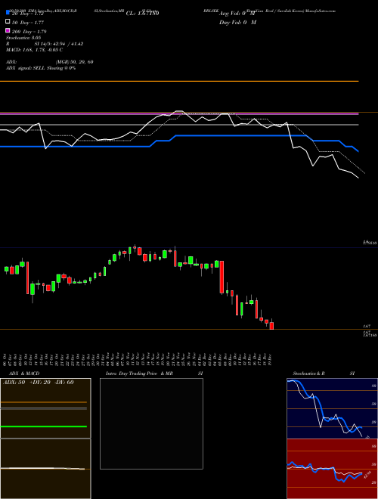Click the white 50 Day legend swatch
Image resolution: width=378 pixels, height=499 pixels.
(x=8, y=21)
